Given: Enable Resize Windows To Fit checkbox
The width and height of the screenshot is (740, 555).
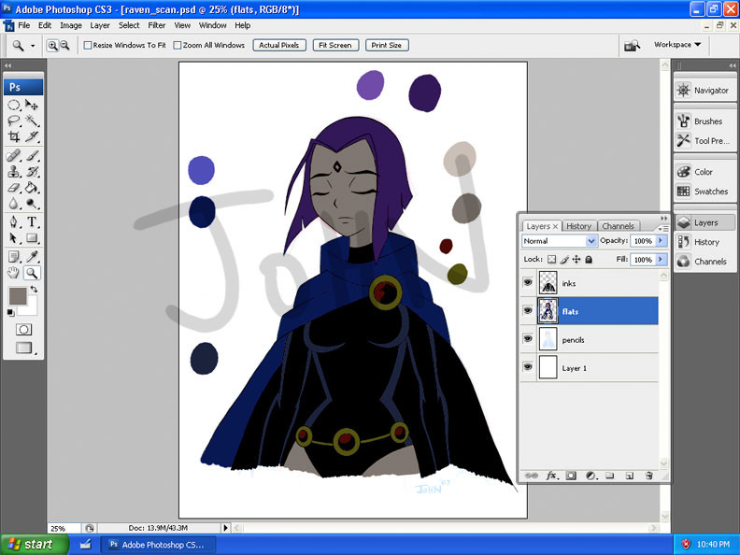Looking at the screenshot, I should (87, 45).
